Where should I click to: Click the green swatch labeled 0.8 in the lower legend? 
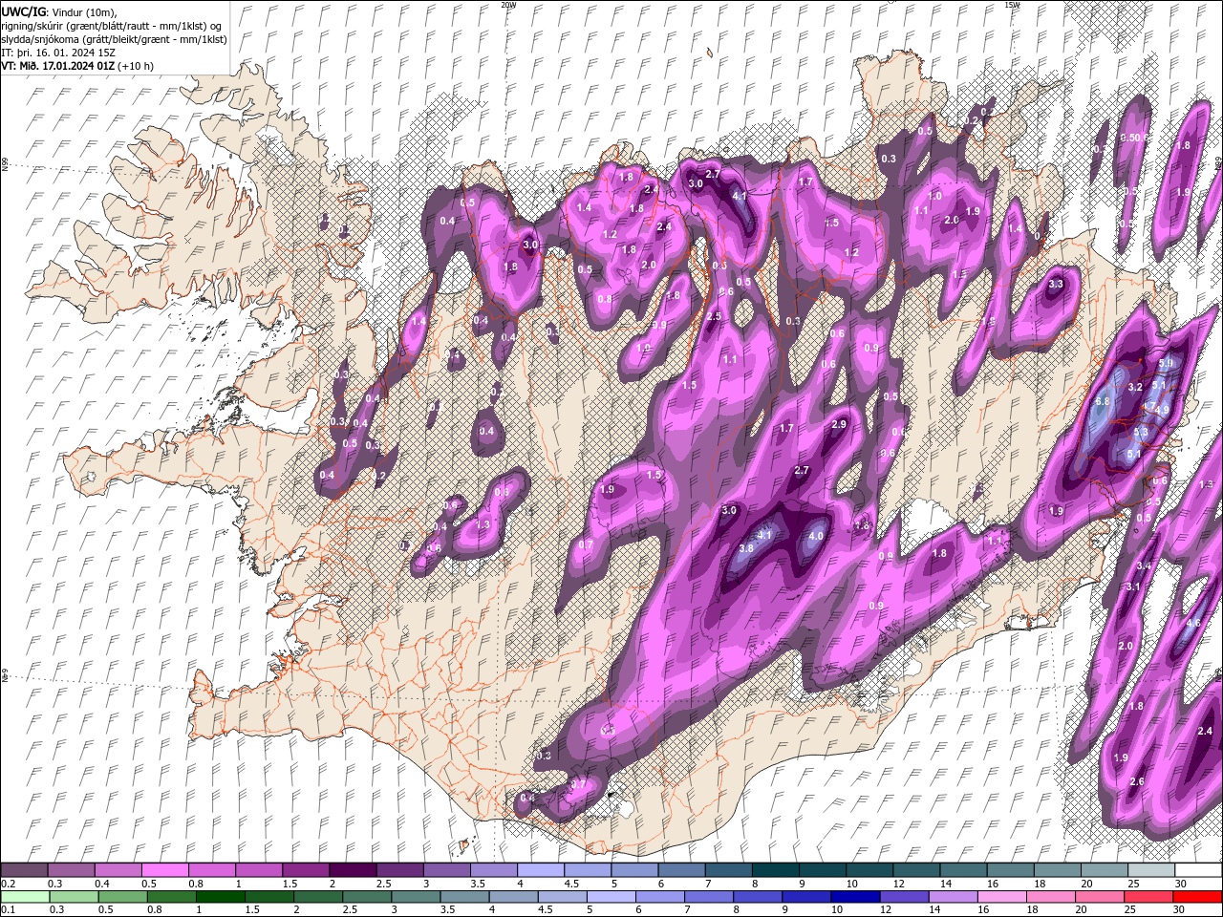pos(171,896)
